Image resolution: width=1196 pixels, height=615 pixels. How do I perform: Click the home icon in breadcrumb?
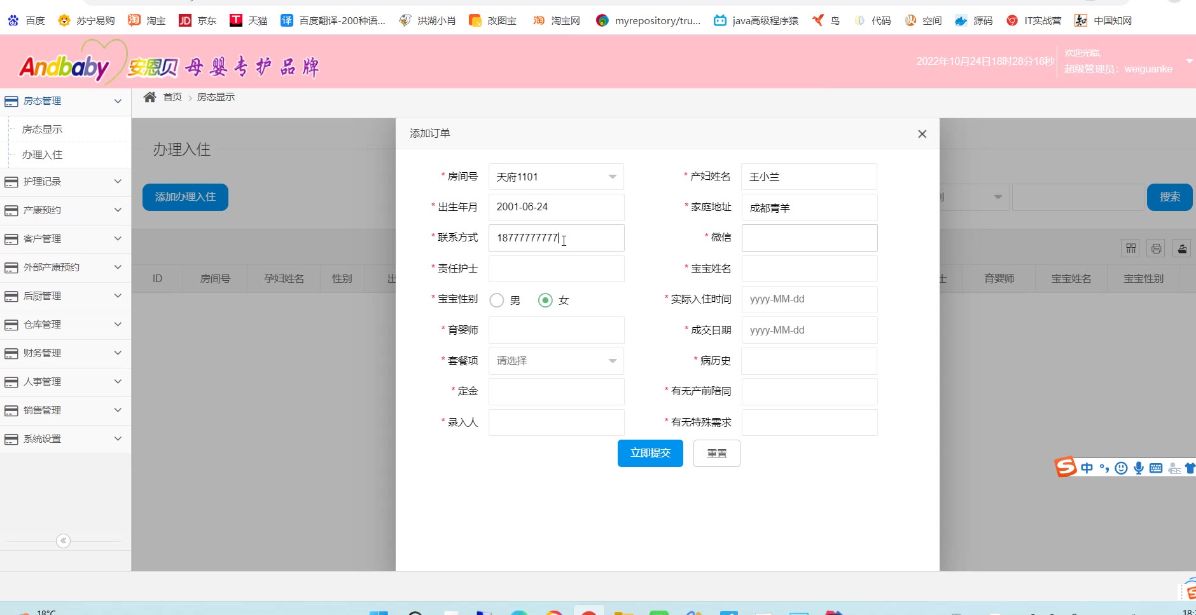[x=149, y=97]
